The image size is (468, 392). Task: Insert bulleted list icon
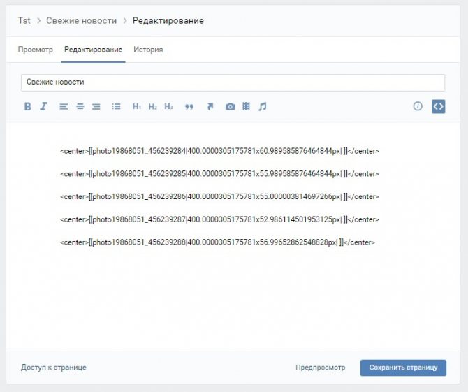[x=116, y=106]
